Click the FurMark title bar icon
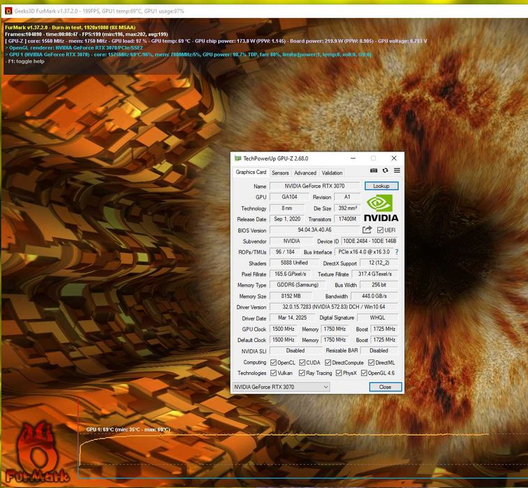Screen dimensions: 528x488 tap(8, 11)
